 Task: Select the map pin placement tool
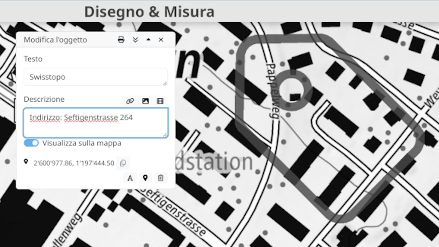(145, 178)
